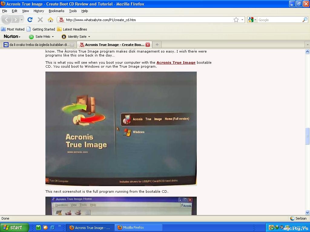Viewport: 310px width, 232px height.
Task: Open the address bar history dropdown arrow
Action: click(x=242, y=20)
